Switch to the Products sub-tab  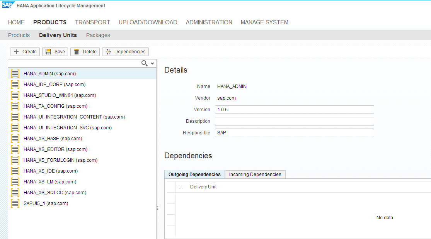19,35
